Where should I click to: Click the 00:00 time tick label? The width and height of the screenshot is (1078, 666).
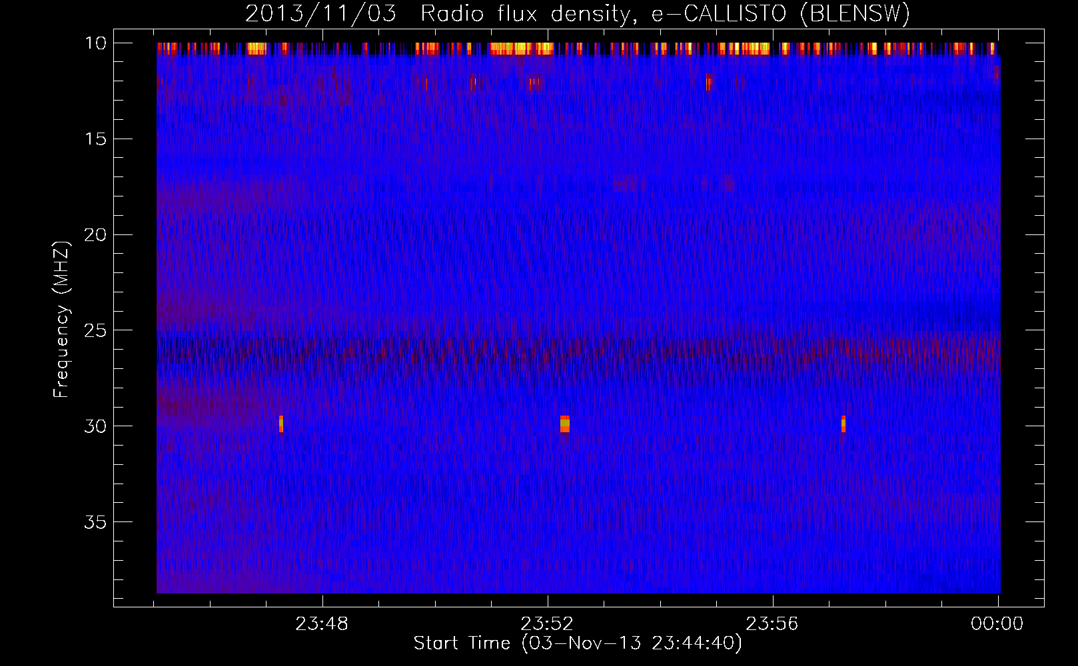click(997, 624)
